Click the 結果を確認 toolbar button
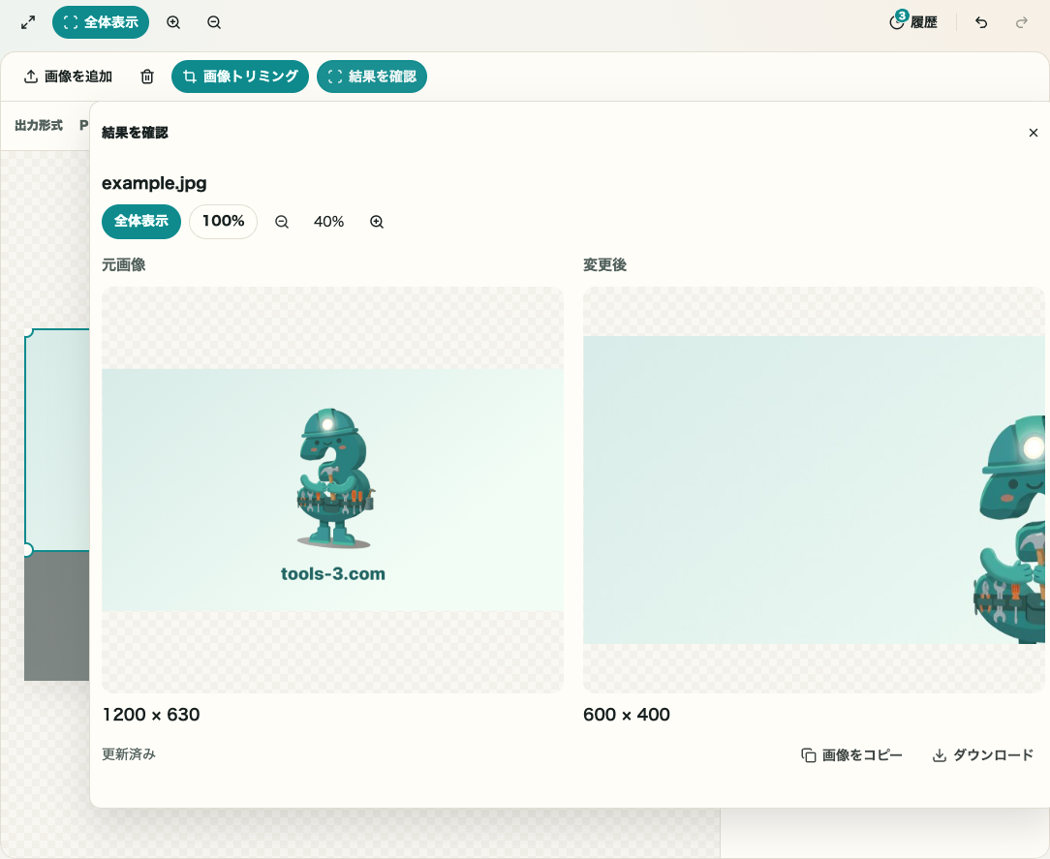Screen dimensions: 1050x859 [x=372, y=77]
